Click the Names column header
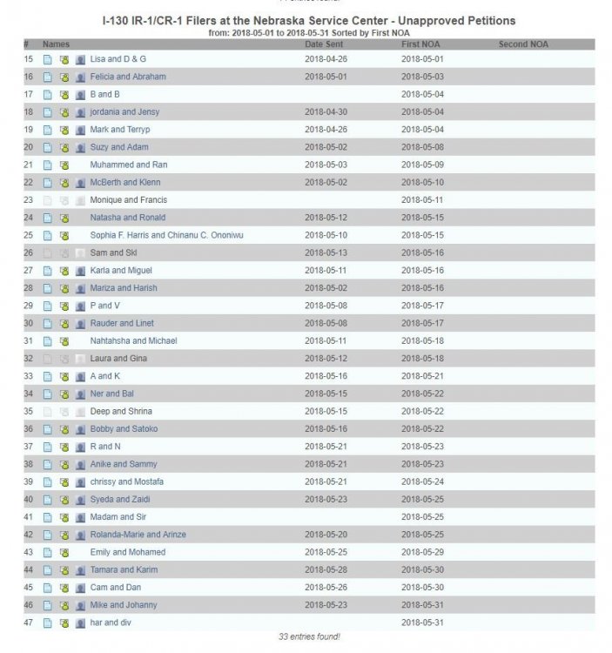Screen dimensions: 612x653 click(x=56, y=44)
